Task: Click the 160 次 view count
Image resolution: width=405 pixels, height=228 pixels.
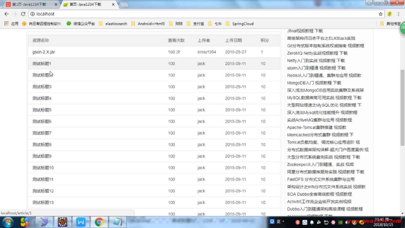Action: [x=174, y=52]
